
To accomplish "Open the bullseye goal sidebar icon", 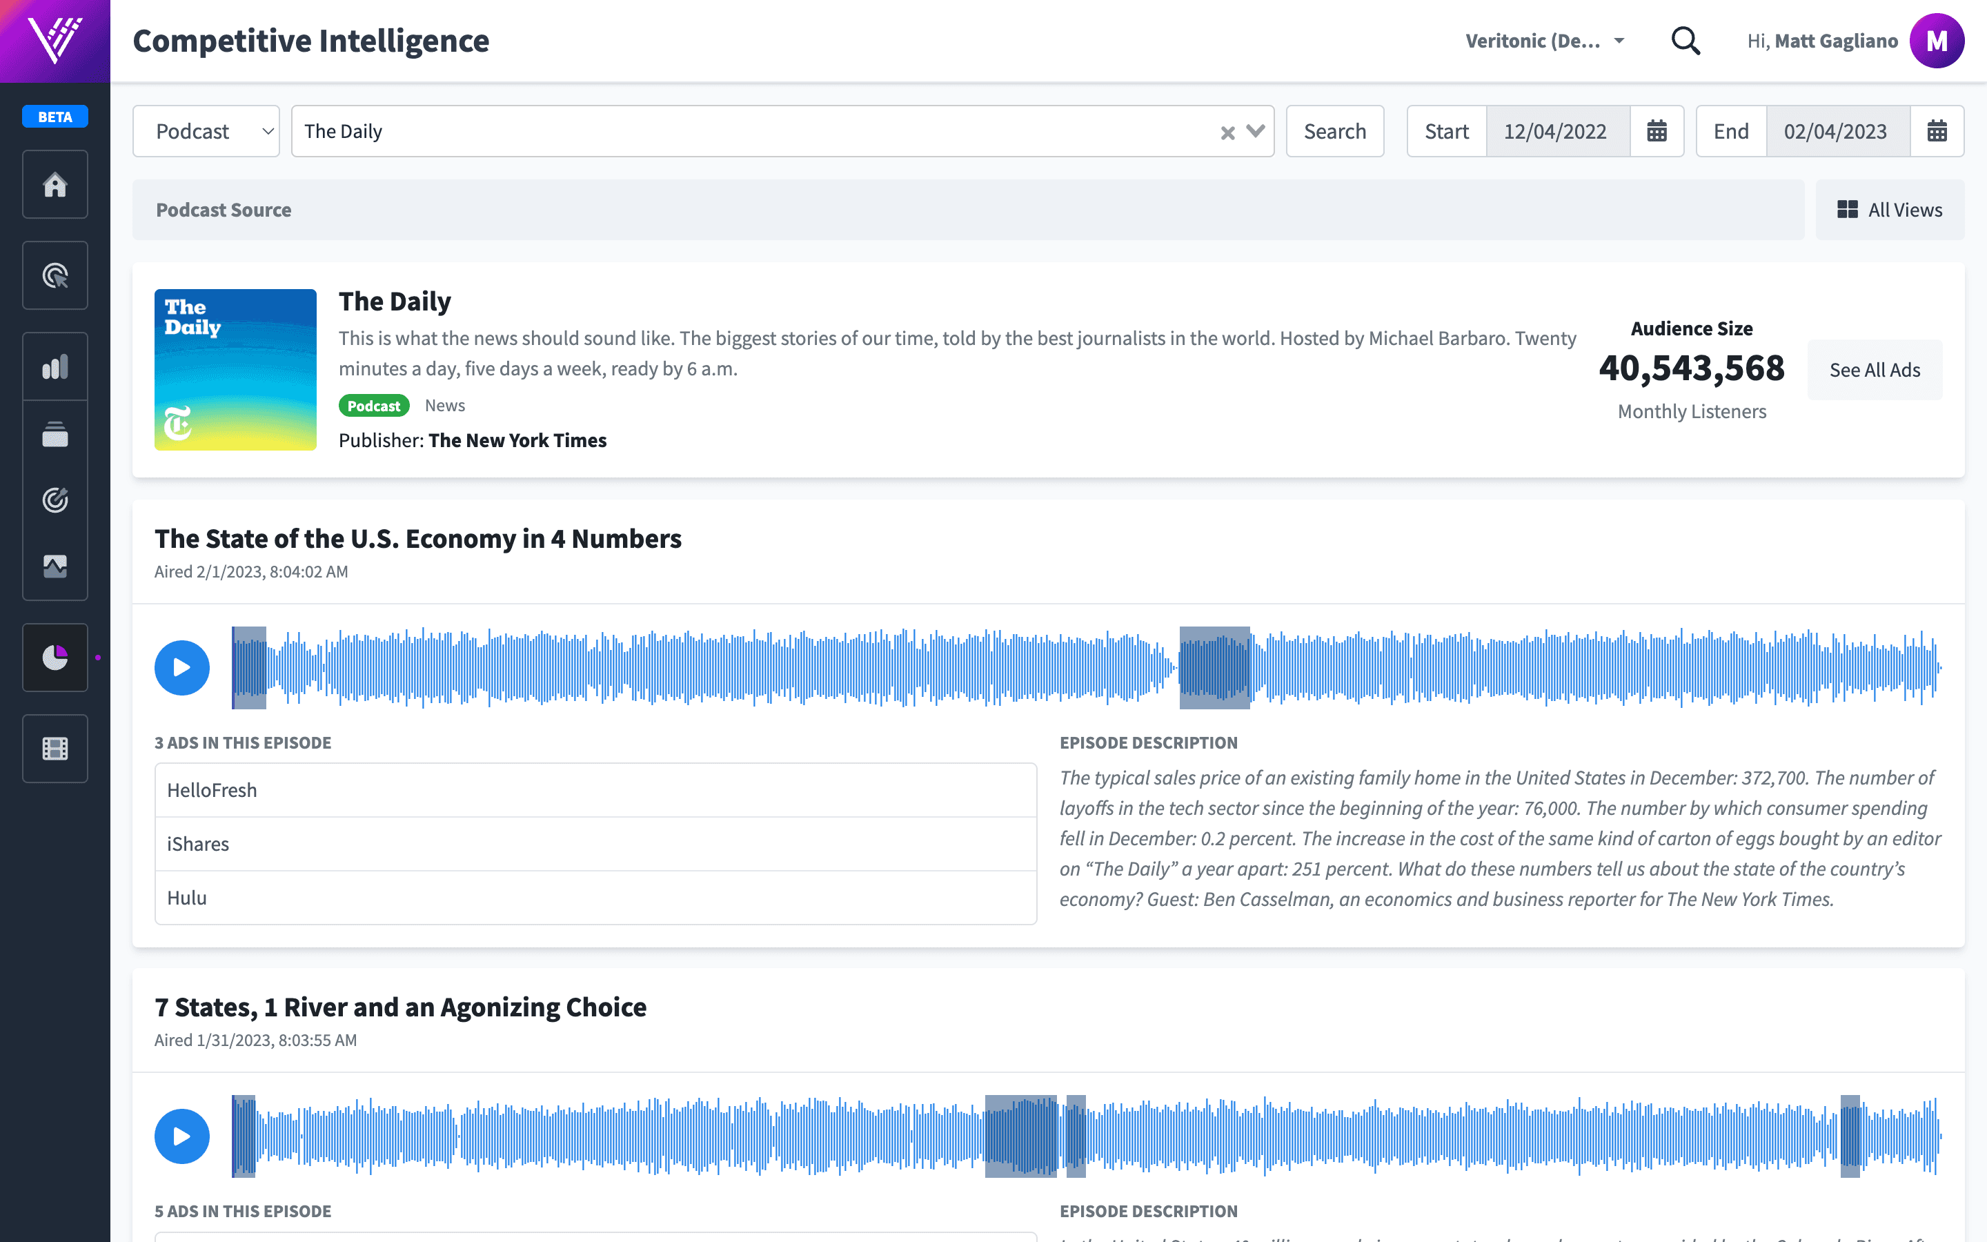I will 55,500.
